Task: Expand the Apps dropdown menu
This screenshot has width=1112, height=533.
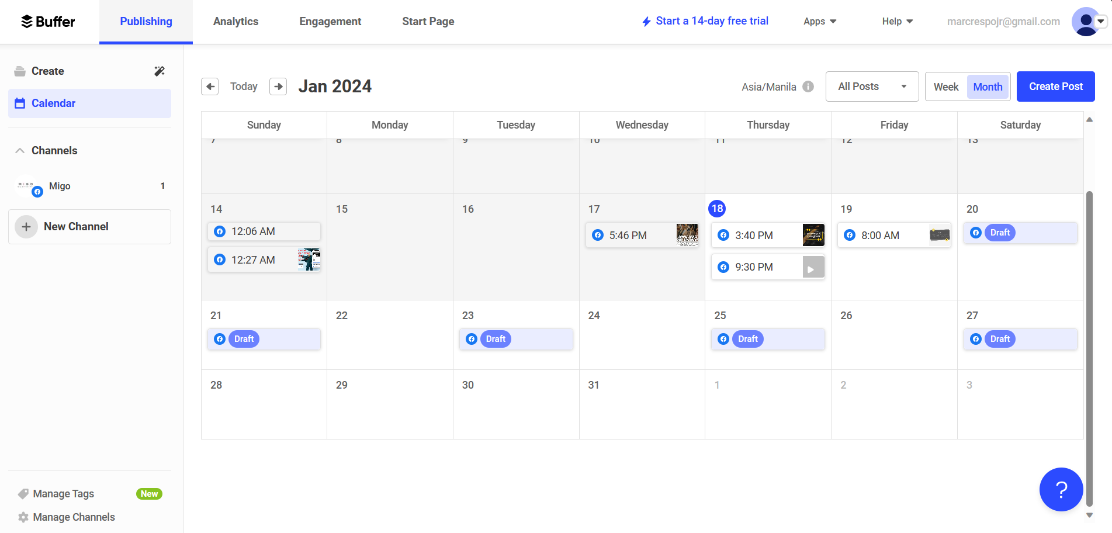Action: tap(820, 22)
